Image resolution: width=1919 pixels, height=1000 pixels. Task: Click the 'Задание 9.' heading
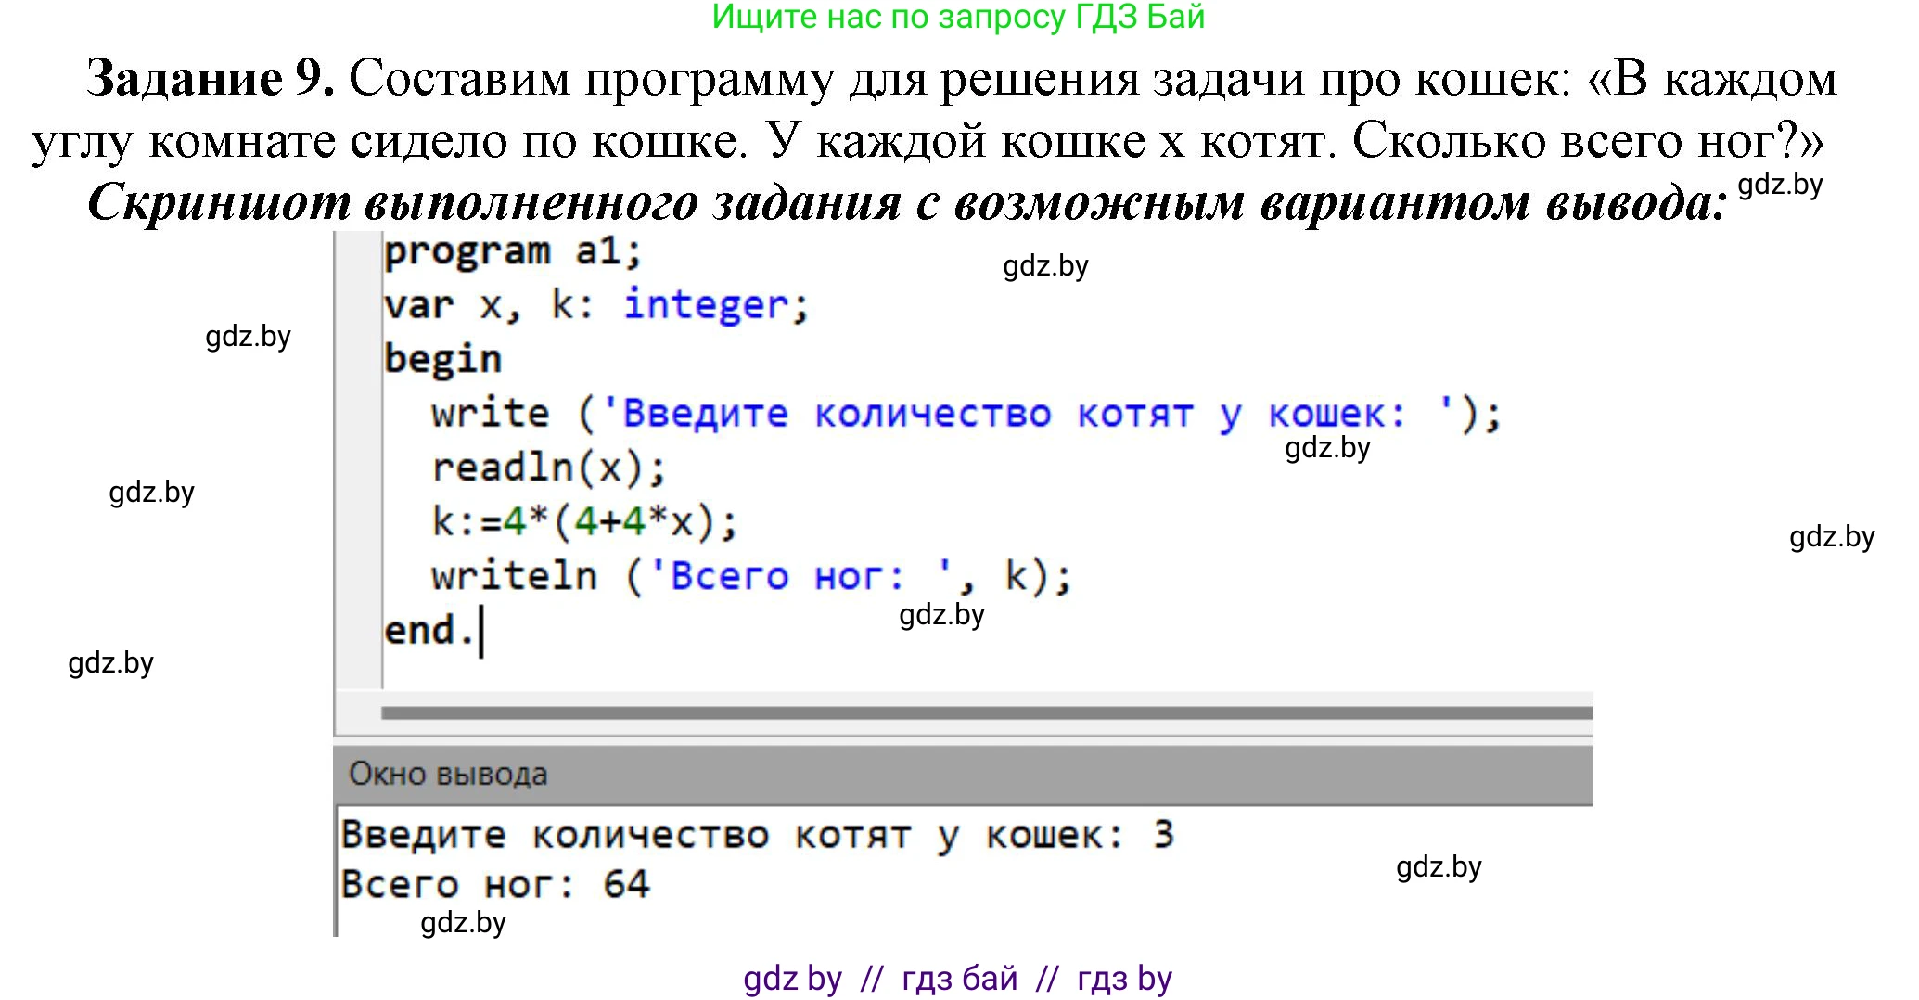pos(210,78)
